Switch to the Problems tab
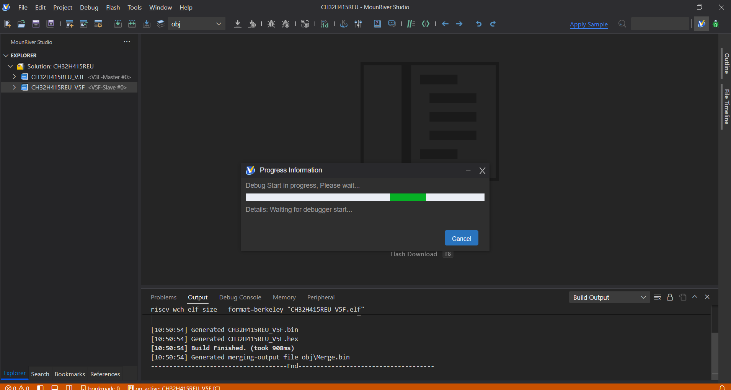 163,297
